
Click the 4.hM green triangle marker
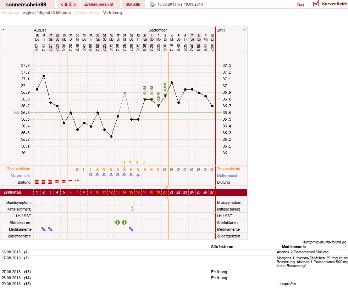(165, 96)
